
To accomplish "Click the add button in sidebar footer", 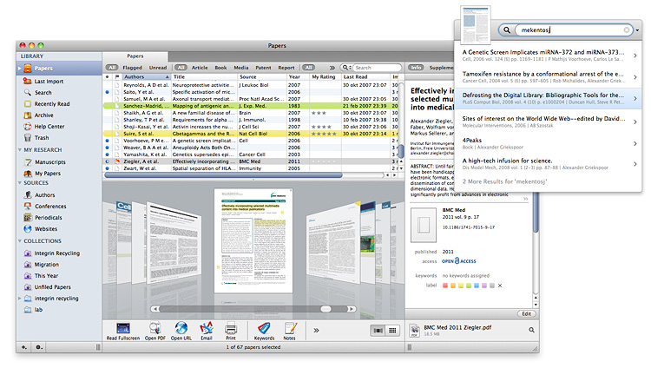I will coord(24,347).
